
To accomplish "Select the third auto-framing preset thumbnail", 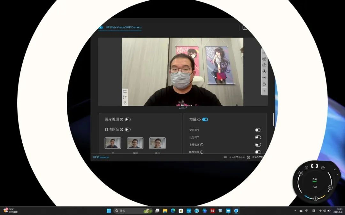I will [157, 143].
